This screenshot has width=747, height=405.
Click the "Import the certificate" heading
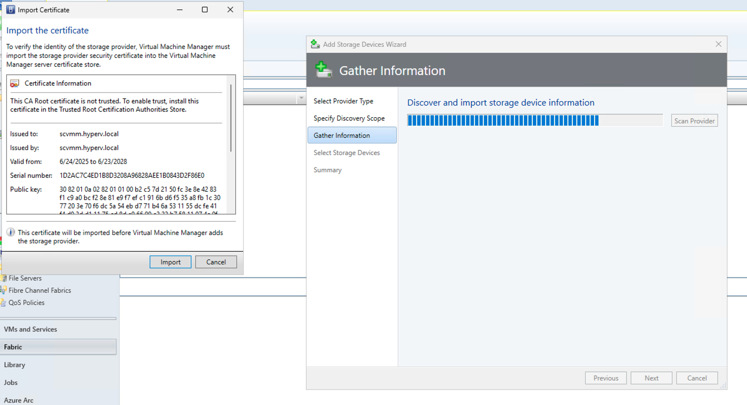(x=47, y=31)
